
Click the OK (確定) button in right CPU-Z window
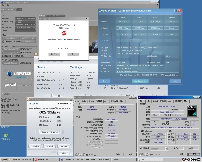point(194,154)
